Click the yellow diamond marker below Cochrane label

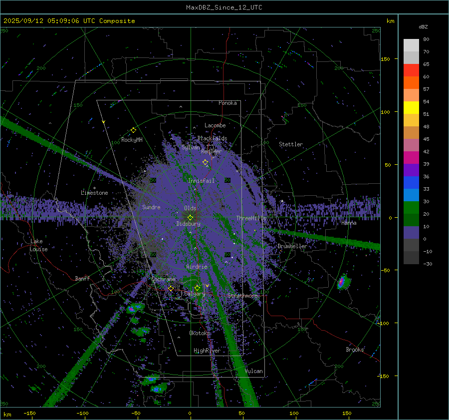click(171, 288)
